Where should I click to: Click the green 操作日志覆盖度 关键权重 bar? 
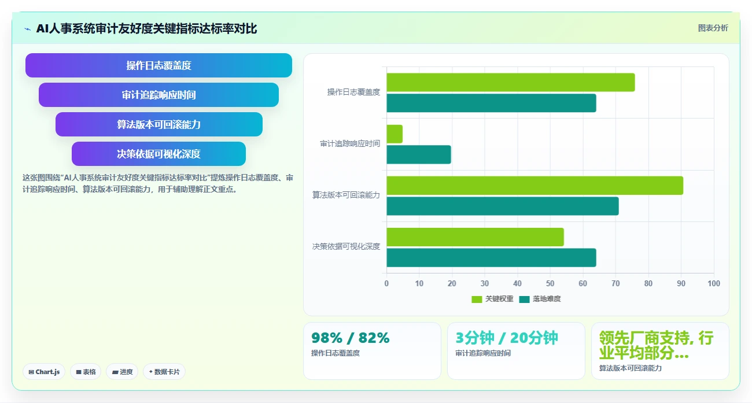click(x=511, y=82)
